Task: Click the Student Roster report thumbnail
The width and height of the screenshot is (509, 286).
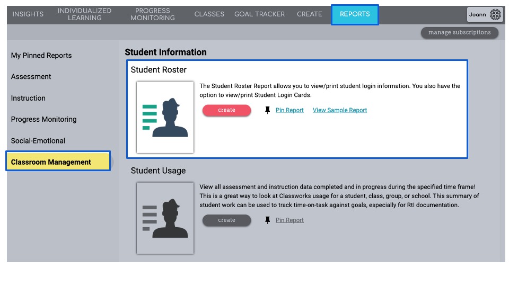Action: pyautogui.click(x=165, y=117)
